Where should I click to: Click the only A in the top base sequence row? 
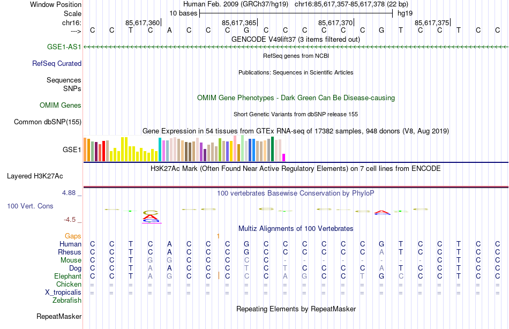pyautogui.click(x=169, y=30)
